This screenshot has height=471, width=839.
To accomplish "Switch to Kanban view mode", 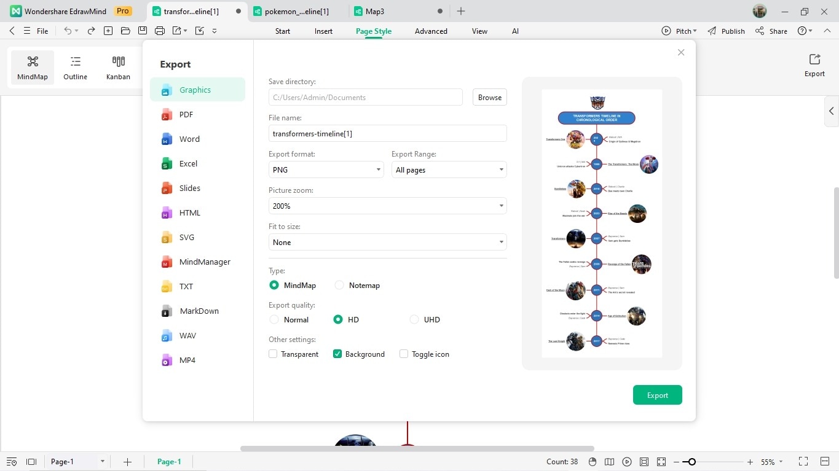I will click(x=118, y=68).
